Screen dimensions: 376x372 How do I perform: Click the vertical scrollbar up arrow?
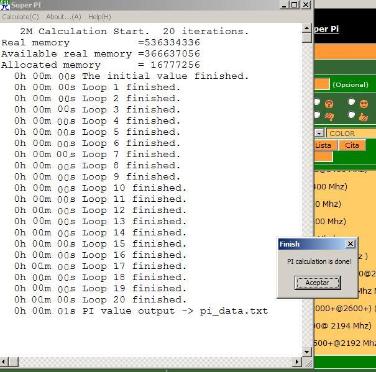306,29
